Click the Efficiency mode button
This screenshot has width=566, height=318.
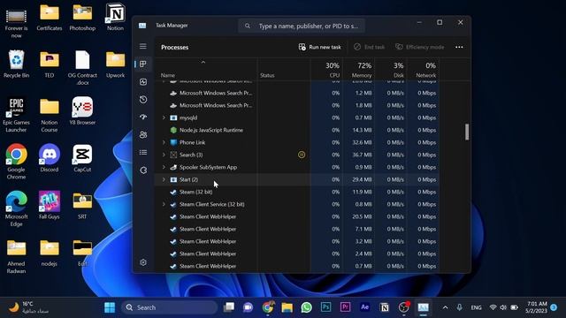(420, 47)
